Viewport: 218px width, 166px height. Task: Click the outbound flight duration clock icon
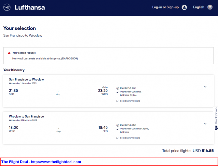(x=117, y=88)
